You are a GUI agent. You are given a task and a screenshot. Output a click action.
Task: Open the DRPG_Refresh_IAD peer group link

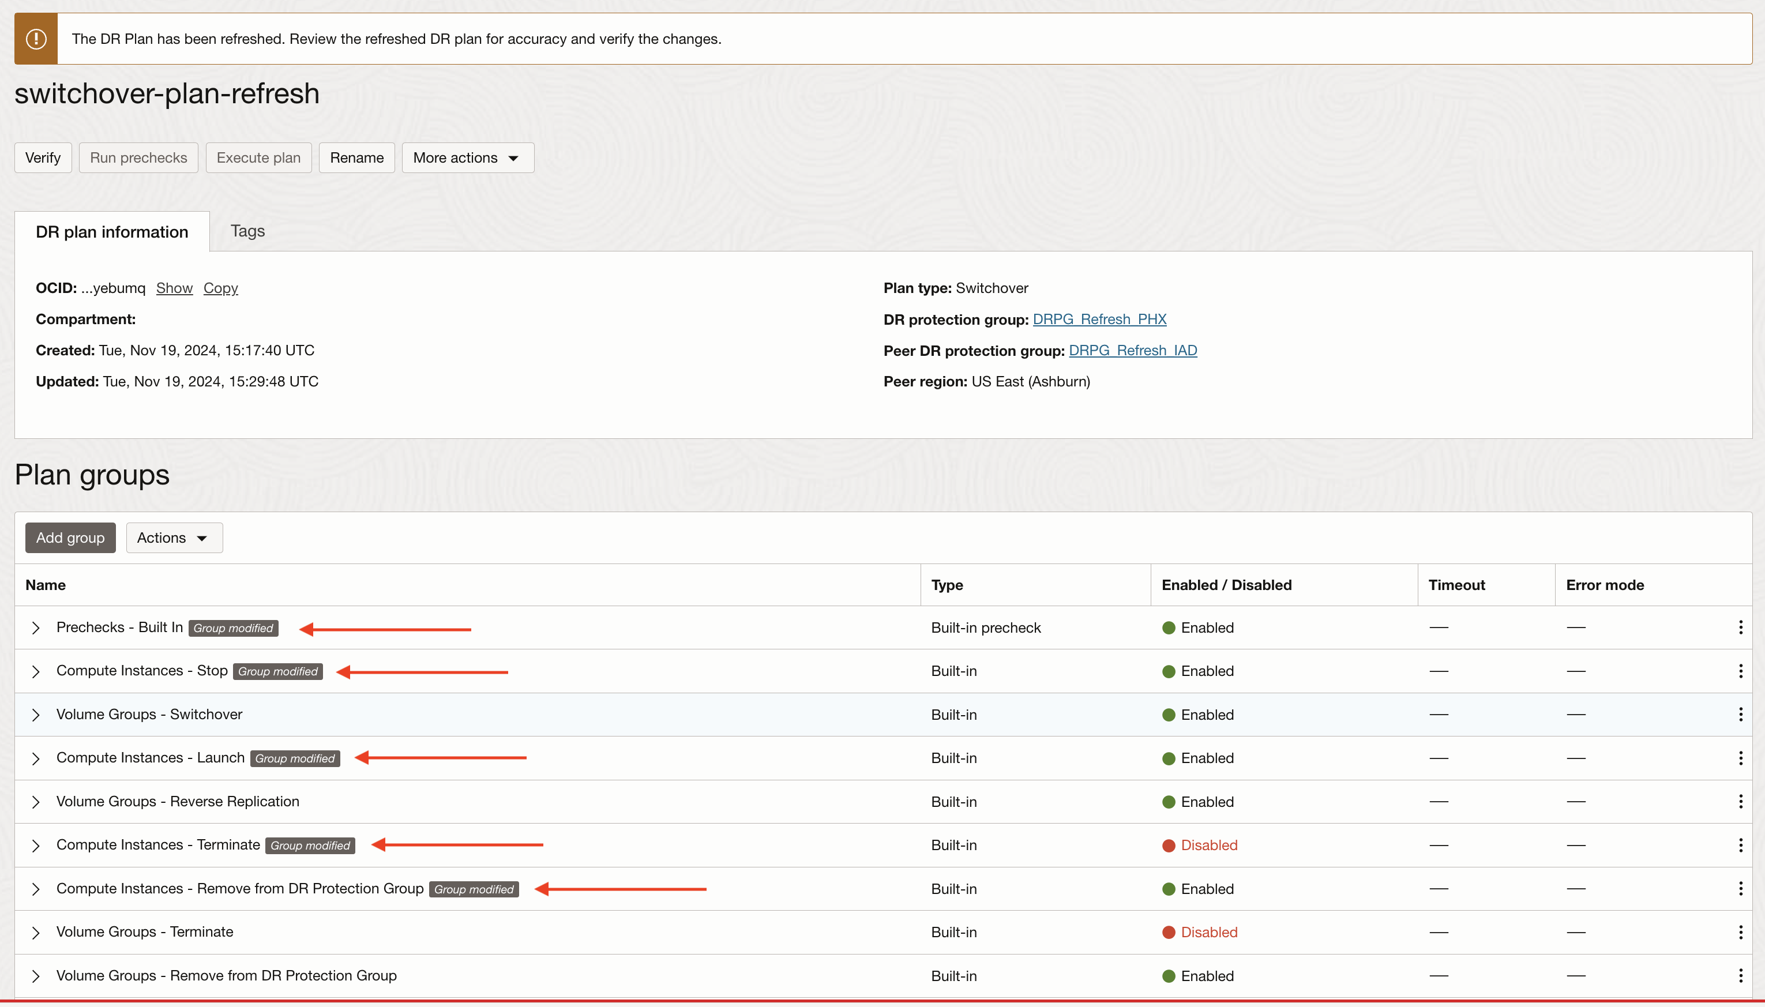pos(1132,351)
